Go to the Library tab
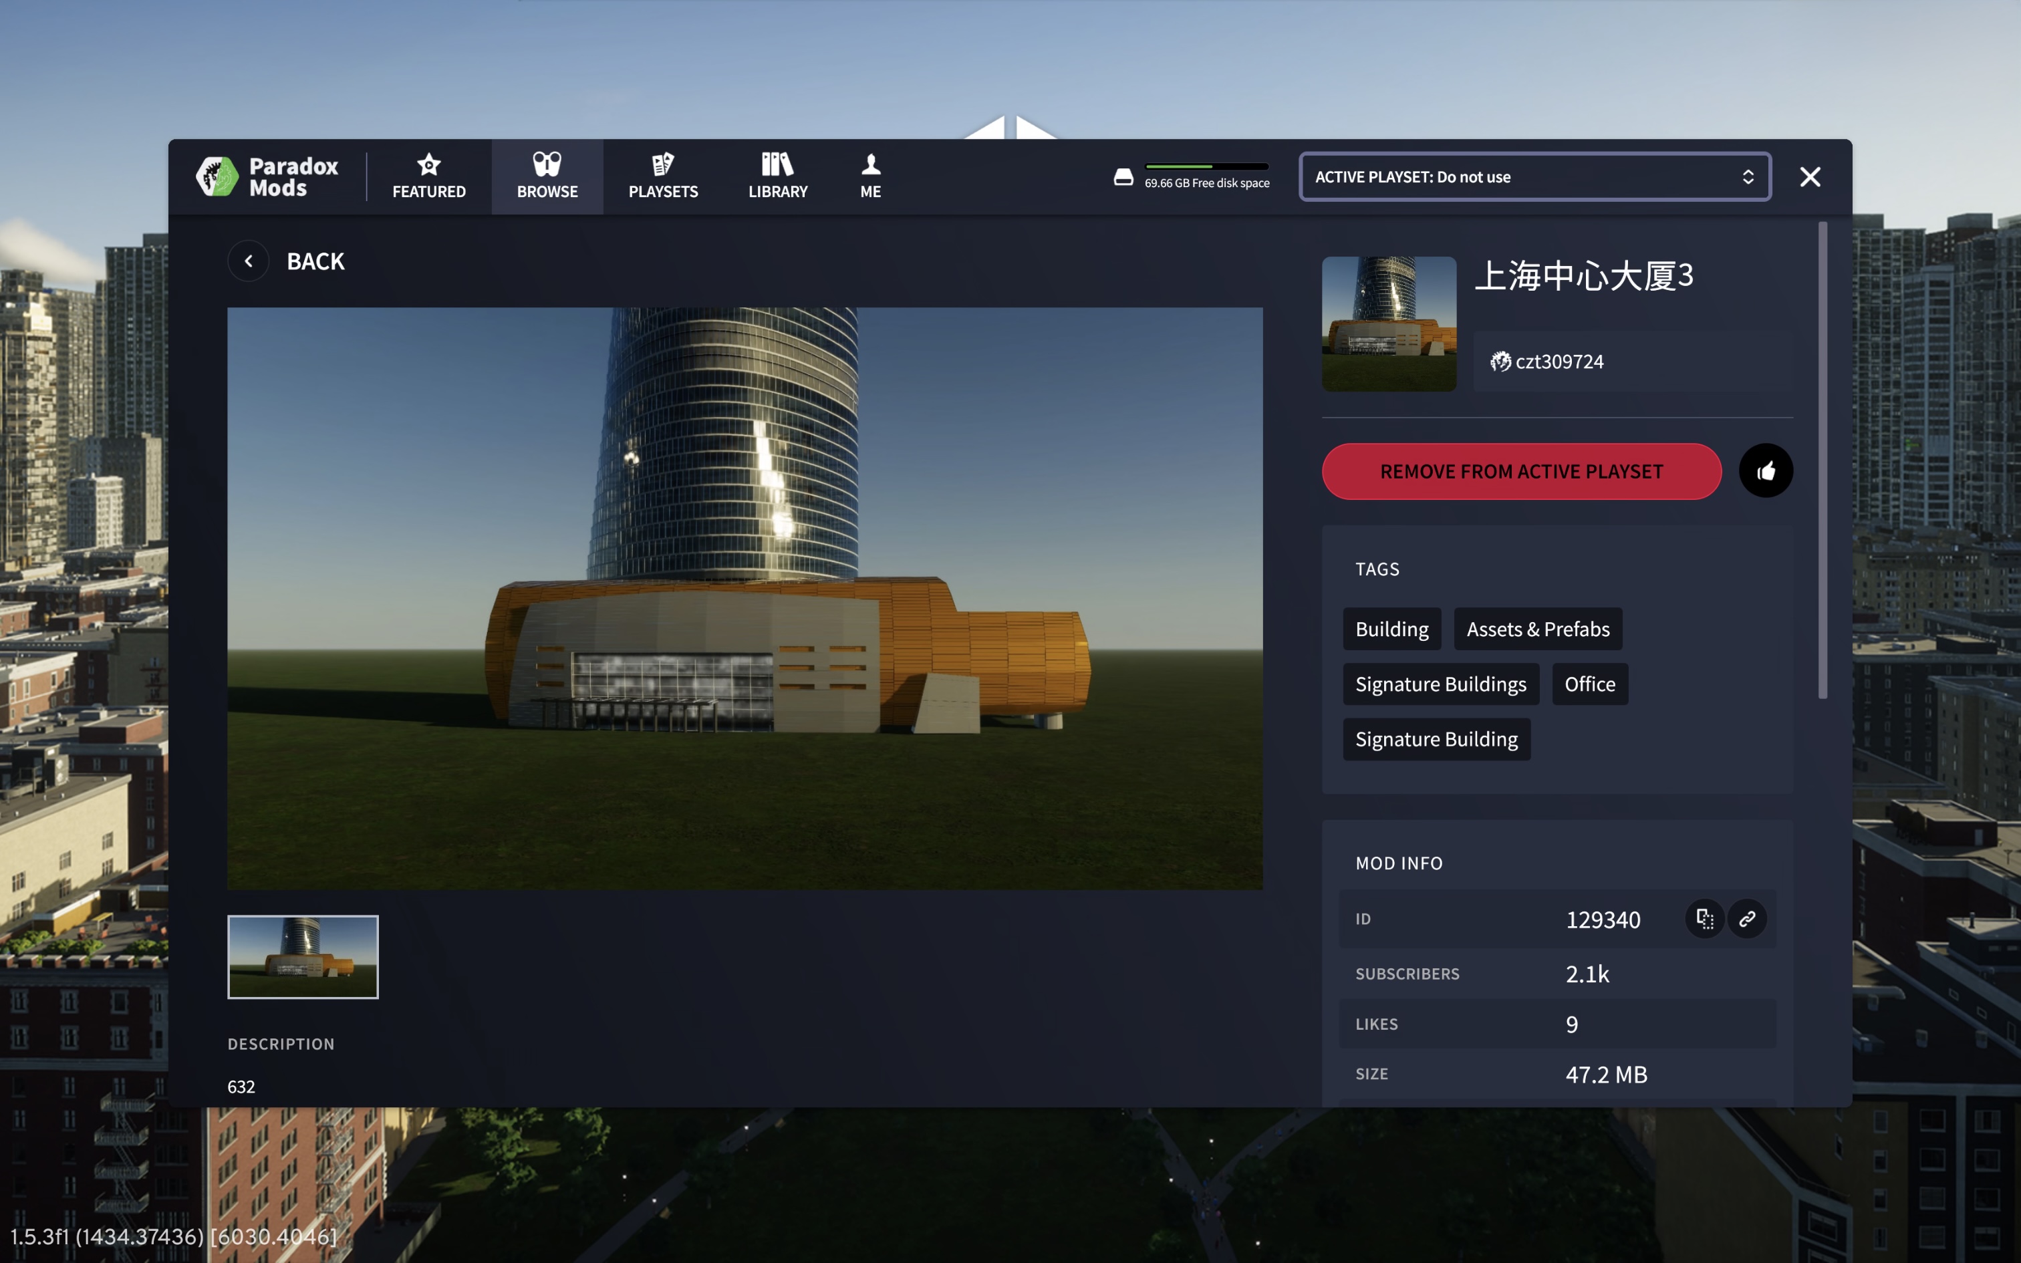Viewport: 2021px width, 1263px height. click(777, 176)
